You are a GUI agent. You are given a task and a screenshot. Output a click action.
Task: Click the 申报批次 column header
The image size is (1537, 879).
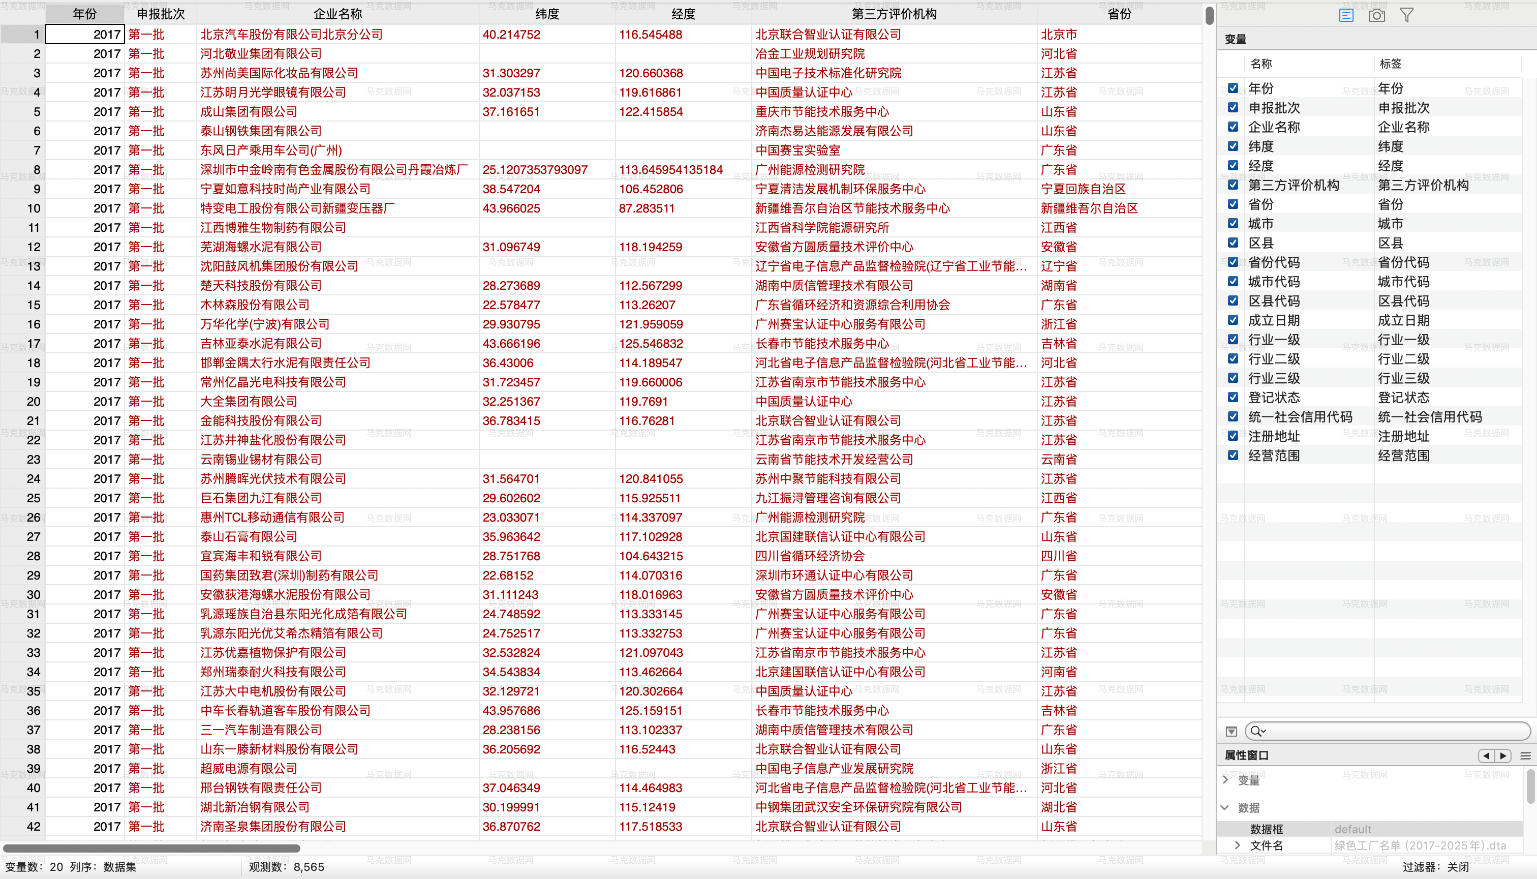[x=161, y=14]
